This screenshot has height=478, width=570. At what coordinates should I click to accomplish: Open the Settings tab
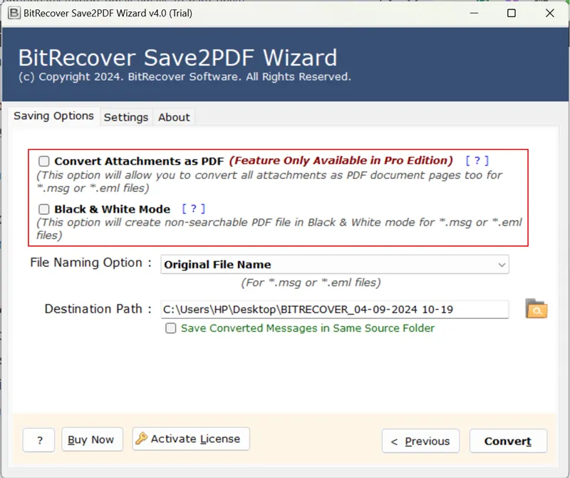(126, 117)
